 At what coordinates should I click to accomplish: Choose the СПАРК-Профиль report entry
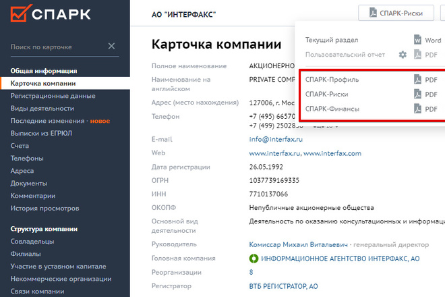tap(332, 80)
